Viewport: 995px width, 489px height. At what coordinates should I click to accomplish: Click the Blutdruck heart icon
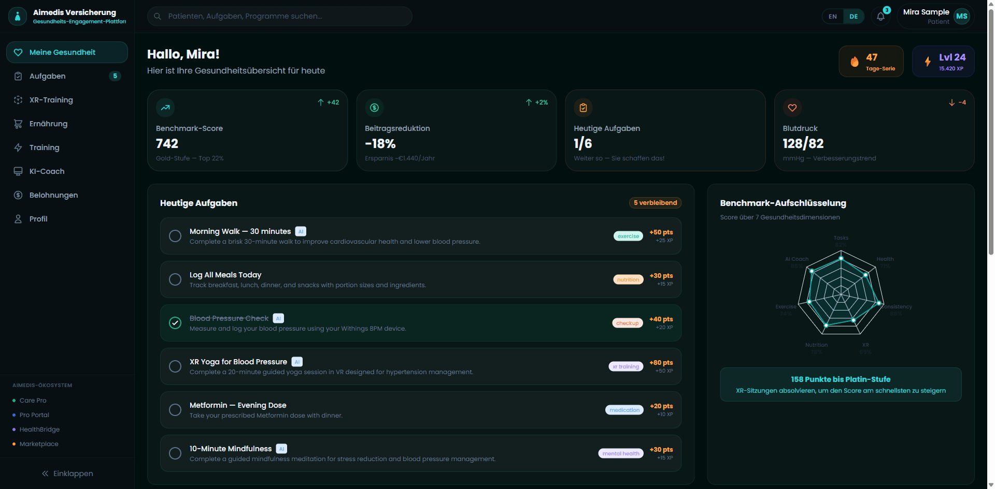point(792,108)
